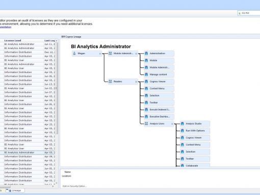The height and width of the screenshot is (195, 260).
Task: Collapse the Readers group arrow
Action: click(136, 82)
